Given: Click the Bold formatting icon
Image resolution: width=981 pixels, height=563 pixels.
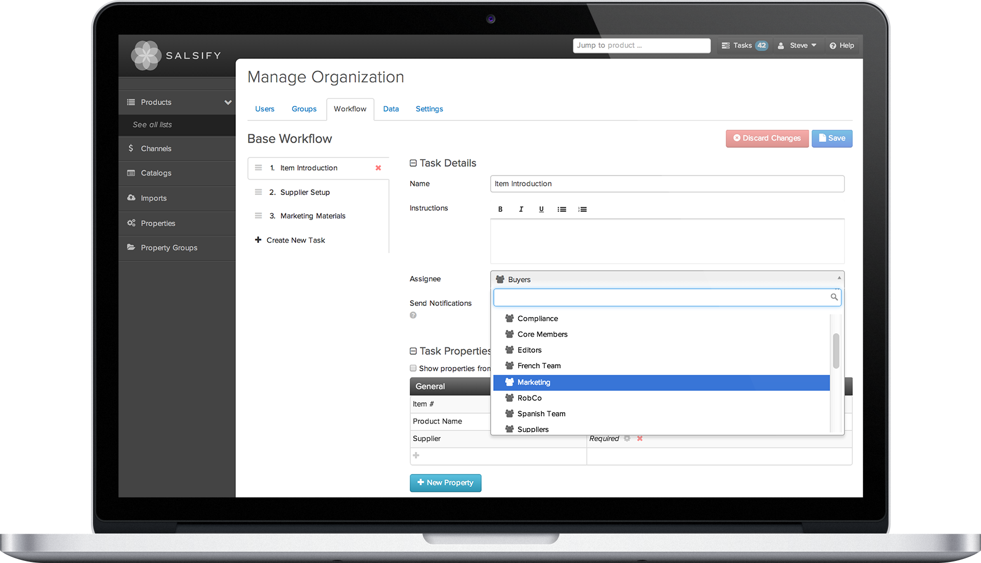Looking at the screenshot, I should coord(500,209).
